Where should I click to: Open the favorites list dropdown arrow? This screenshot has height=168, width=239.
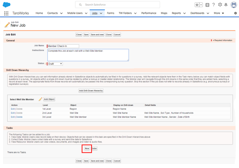pos(201,5)
